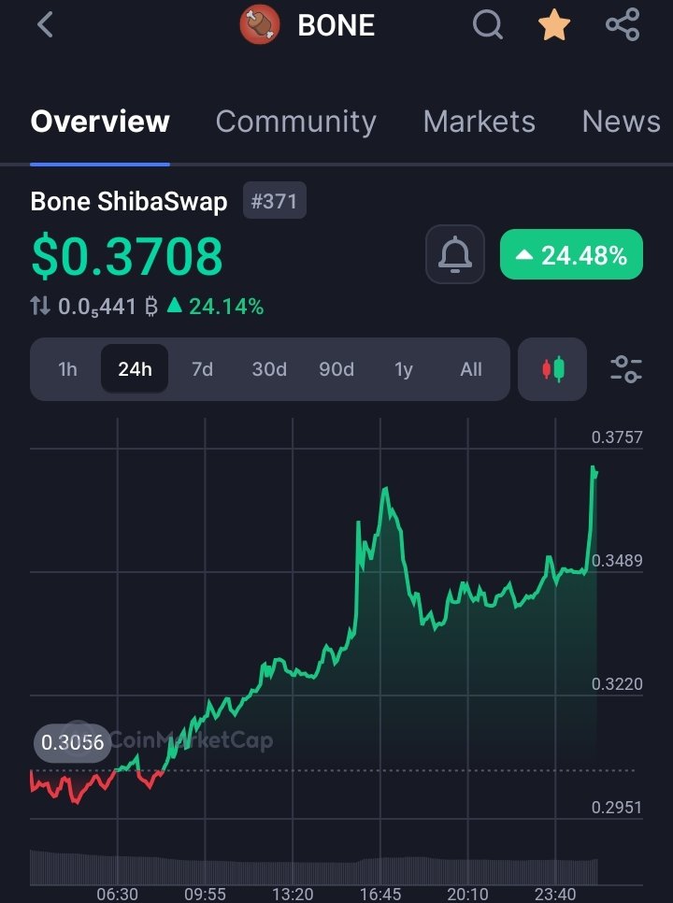Select the 90d time range

point(336,369)
